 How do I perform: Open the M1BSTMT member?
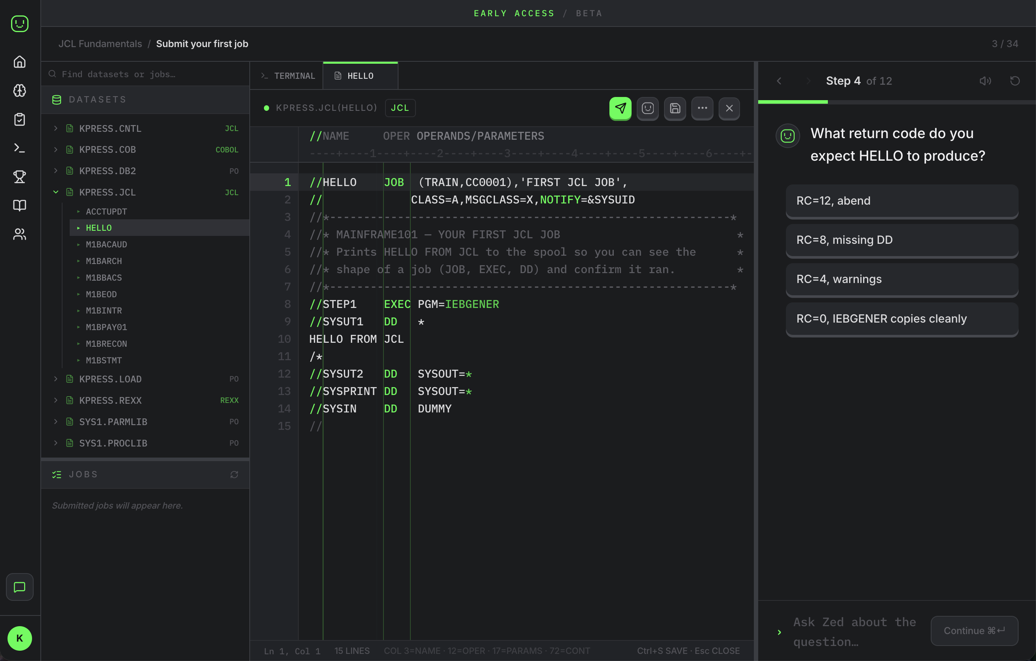tap(159, 360)
